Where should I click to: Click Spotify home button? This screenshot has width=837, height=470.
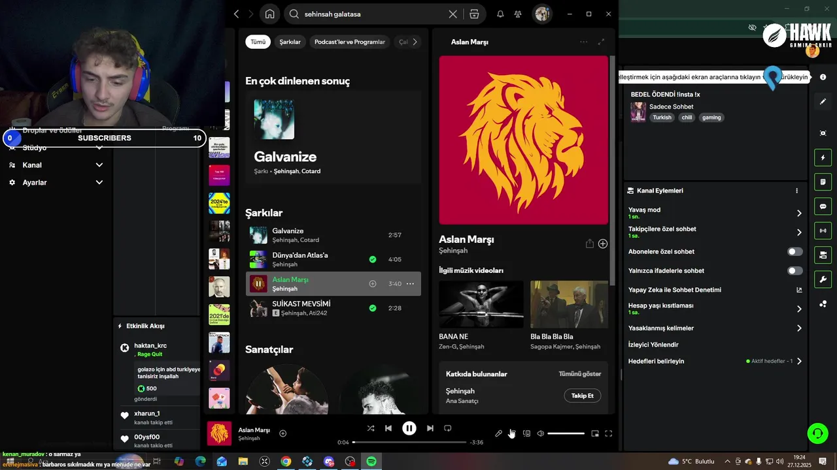pos(269,14)
